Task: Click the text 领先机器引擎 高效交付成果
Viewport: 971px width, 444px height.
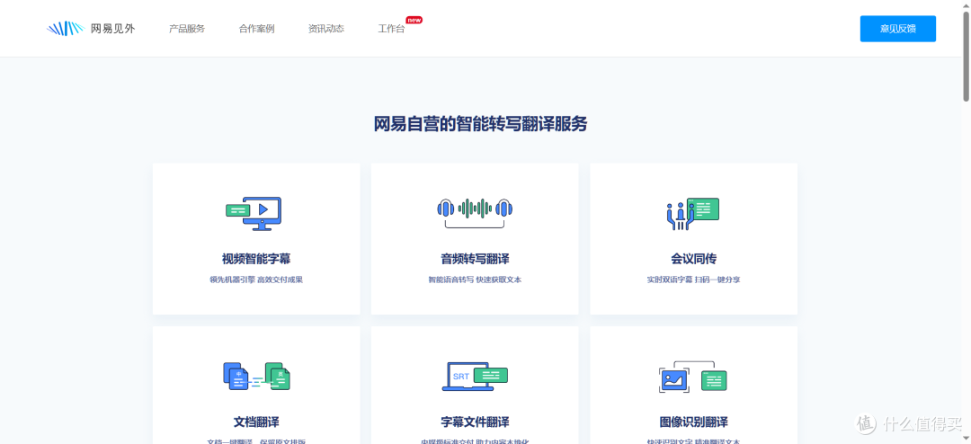Action: click(256, 280)
